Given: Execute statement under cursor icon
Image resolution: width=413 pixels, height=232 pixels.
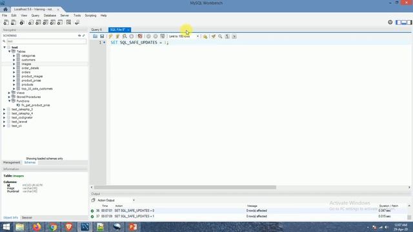Looking at the screenshot, I should pyautogui.click(x=117, y=36).
